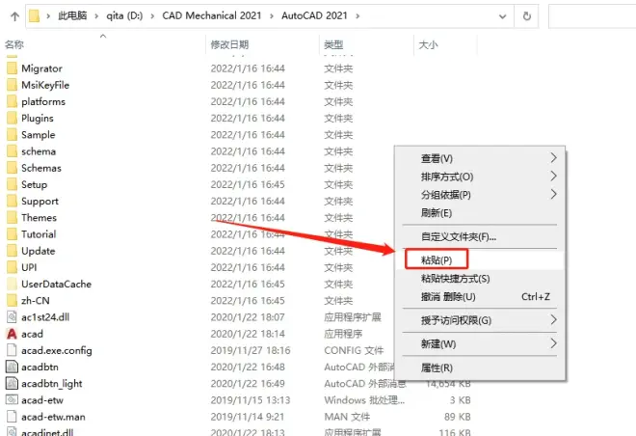Click the Up directory arrow icon
The image size is (636, 436).
15,16
